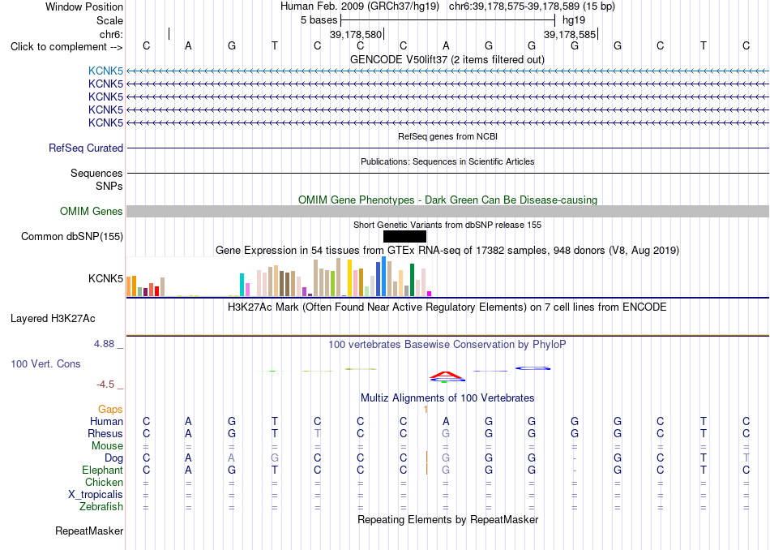Click the SNPs track label
This screenshot has width=770, height=550.
coord(109,187)
